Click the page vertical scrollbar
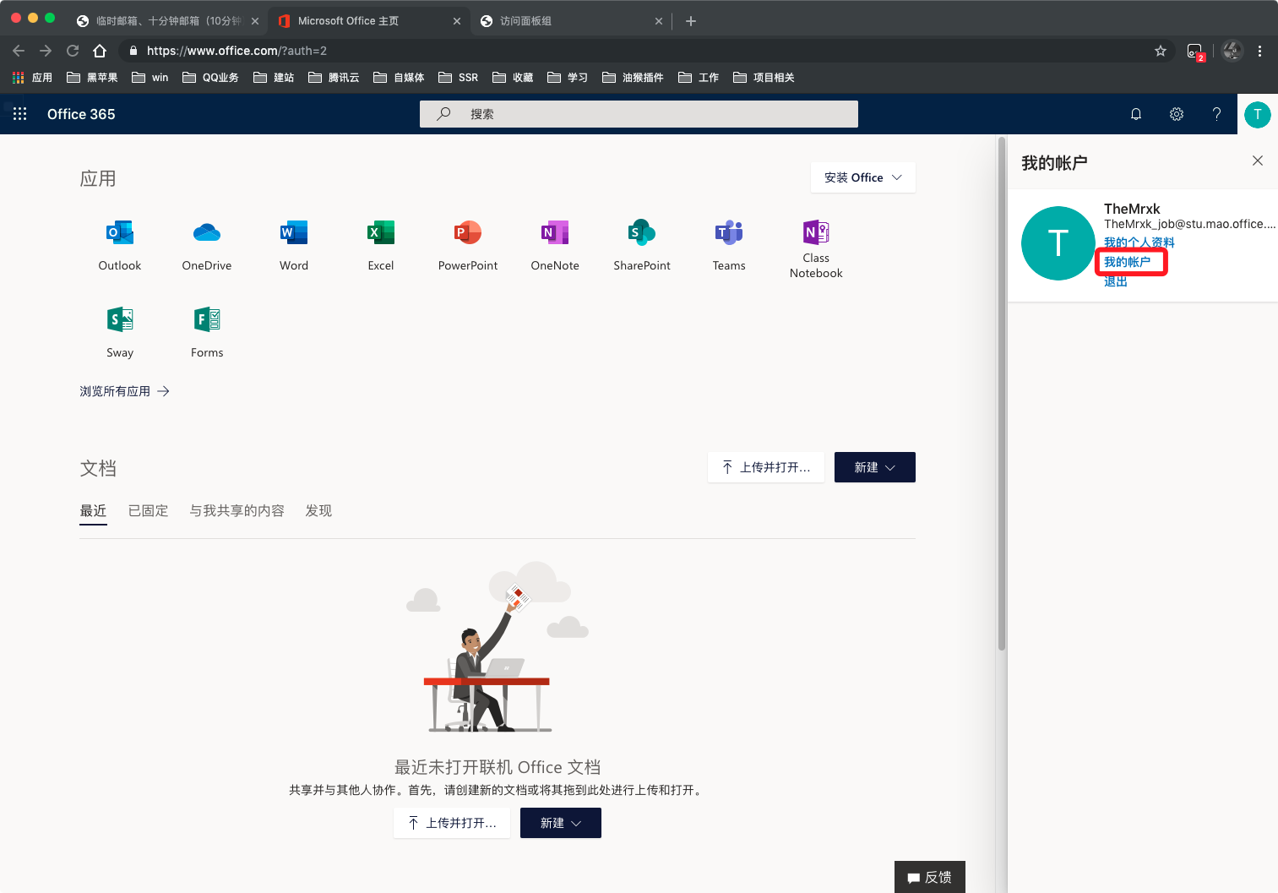Image resolution: width=1278 pixels, height=893 pixels. click(x=1002, y=393)
